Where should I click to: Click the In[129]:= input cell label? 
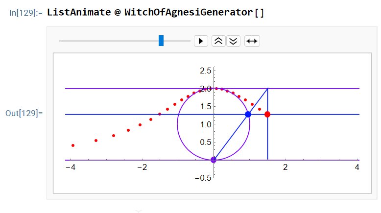click(26, 13)
